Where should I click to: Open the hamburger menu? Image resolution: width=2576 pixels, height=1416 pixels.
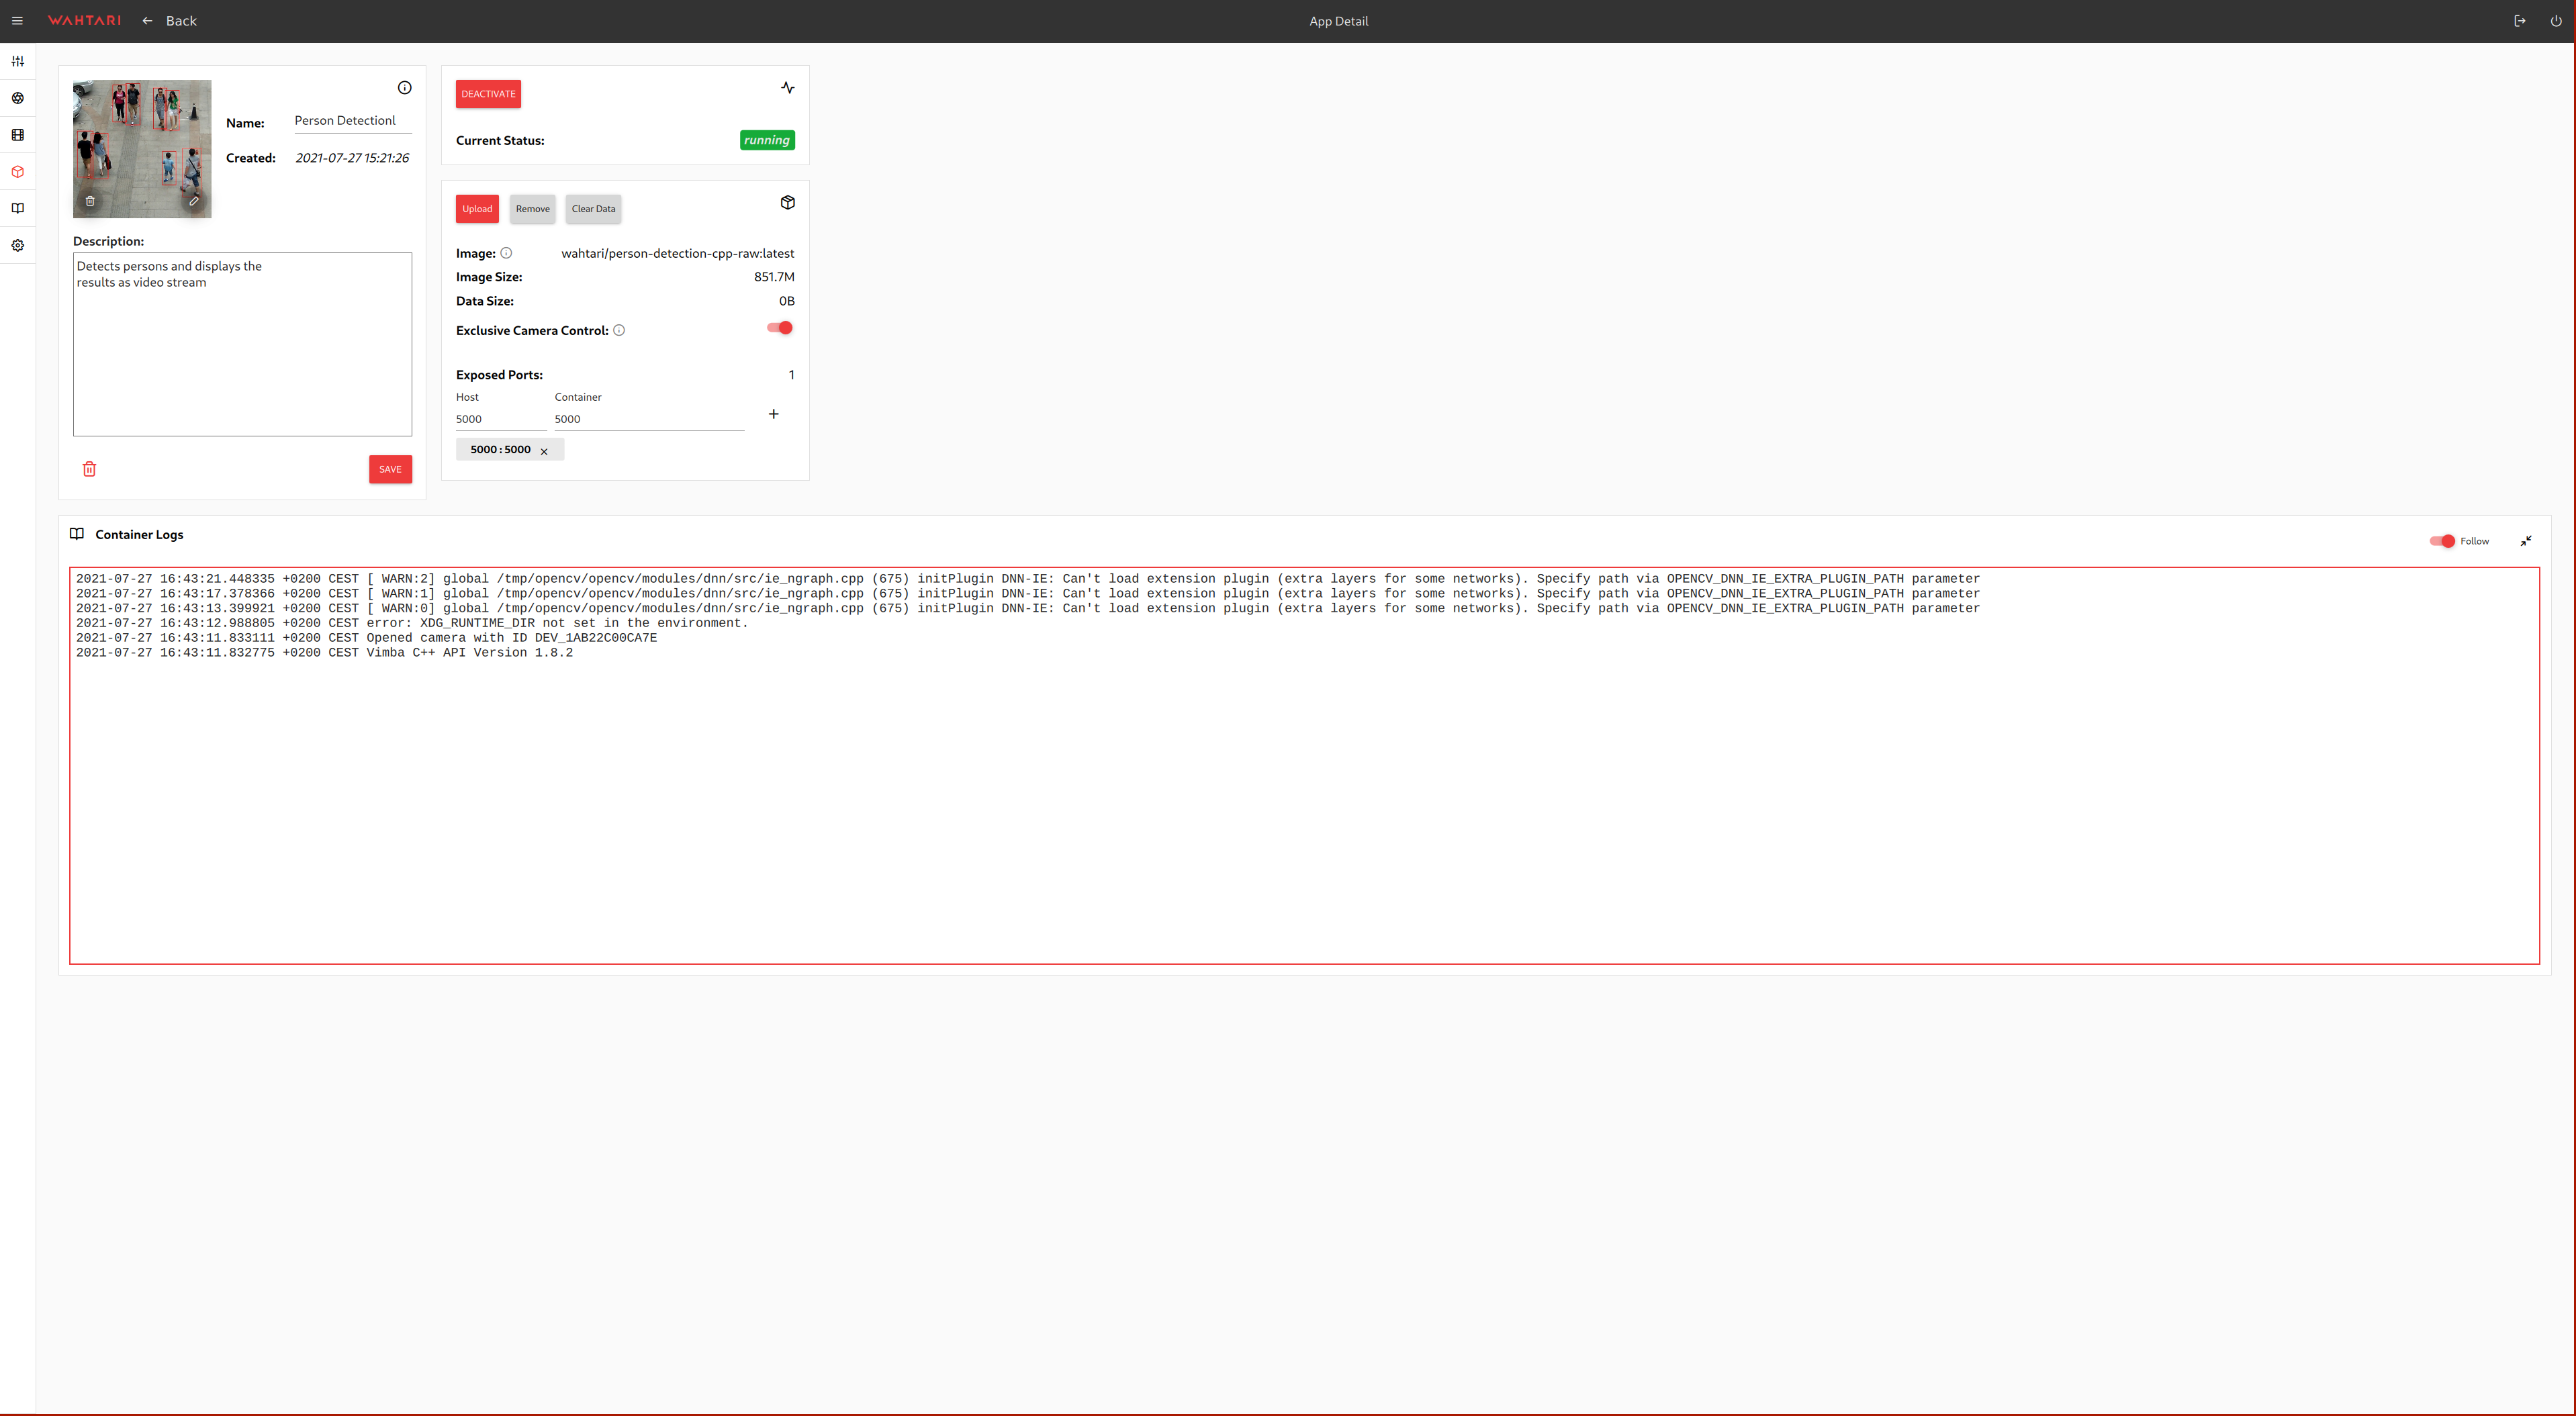tap(17, 21)
